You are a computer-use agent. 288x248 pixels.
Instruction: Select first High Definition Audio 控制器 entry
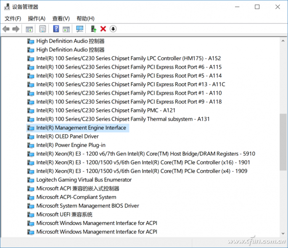[x=70, y=41]
